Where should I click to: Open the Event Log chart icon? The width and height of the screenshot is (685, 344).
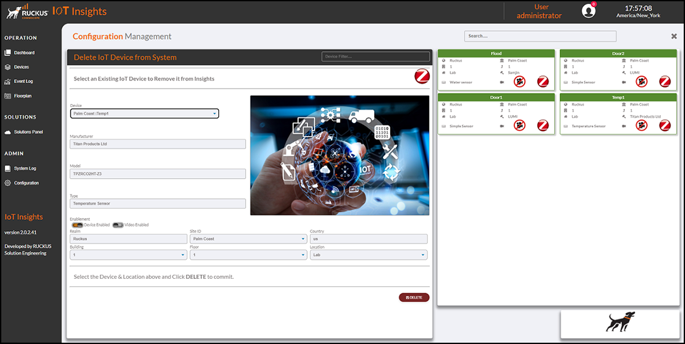8,82
